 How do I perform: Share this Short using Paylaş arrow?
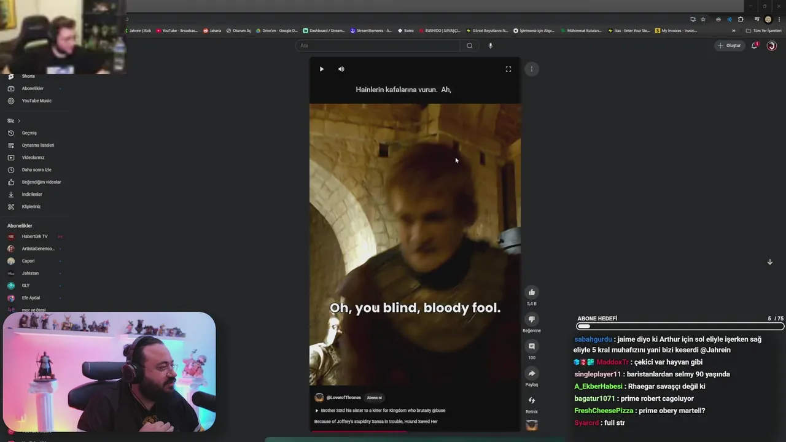tap(532, 373)
